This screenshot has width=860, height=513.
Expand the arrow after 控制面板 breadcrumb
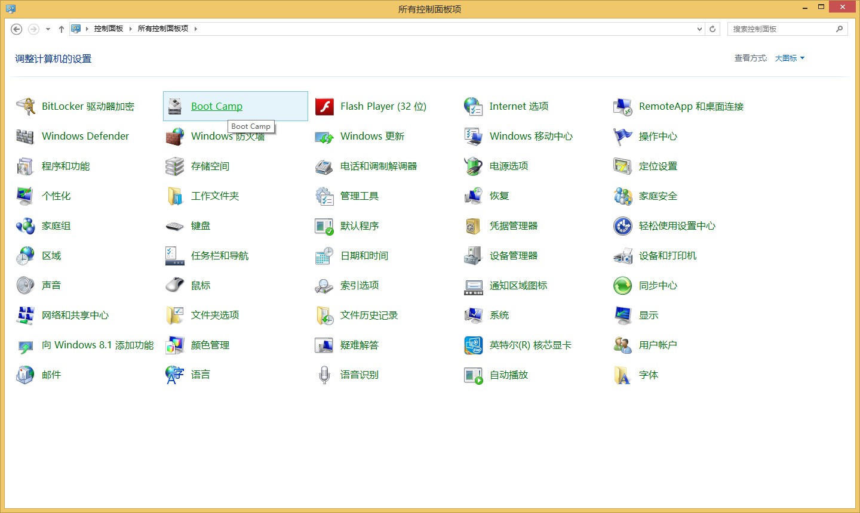click(130, 29)
